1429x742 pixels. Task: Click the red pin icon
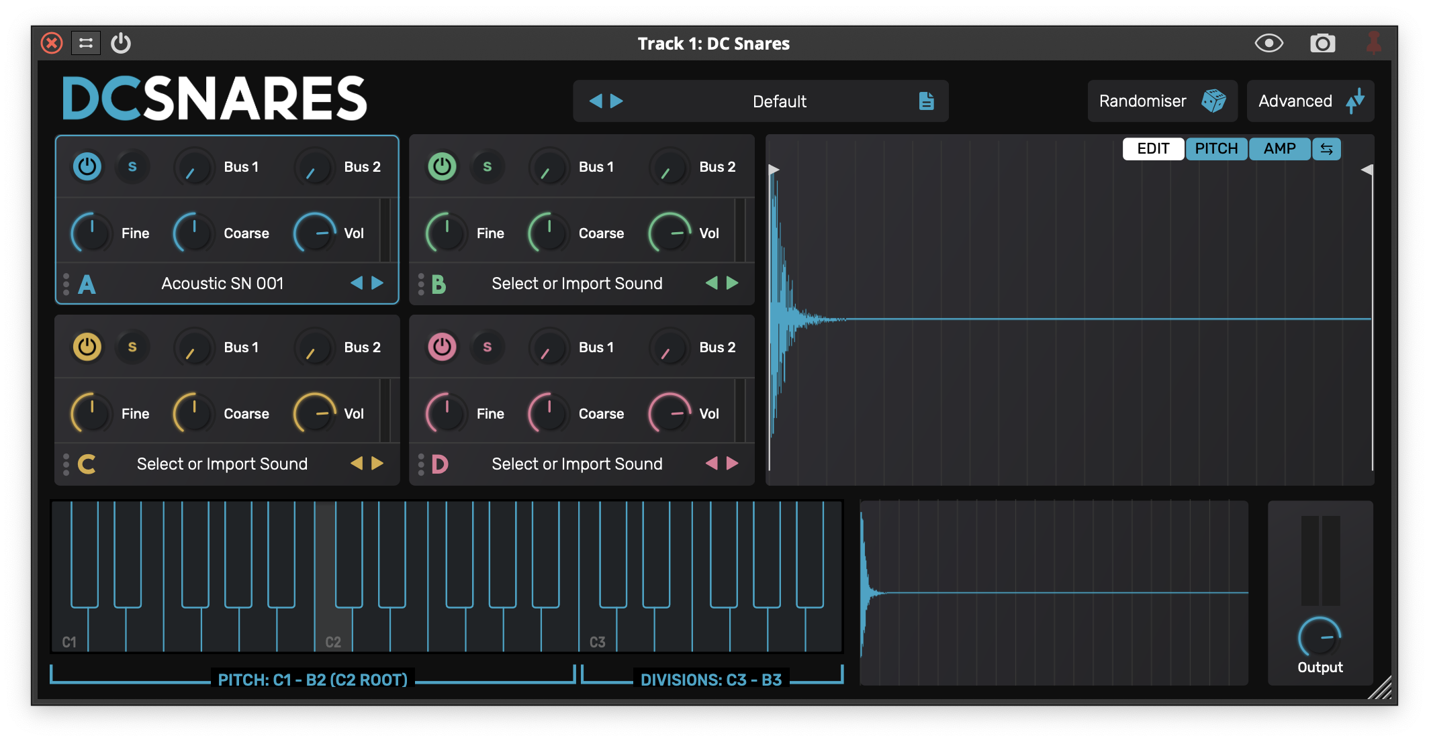click(x=1373, y=44)
